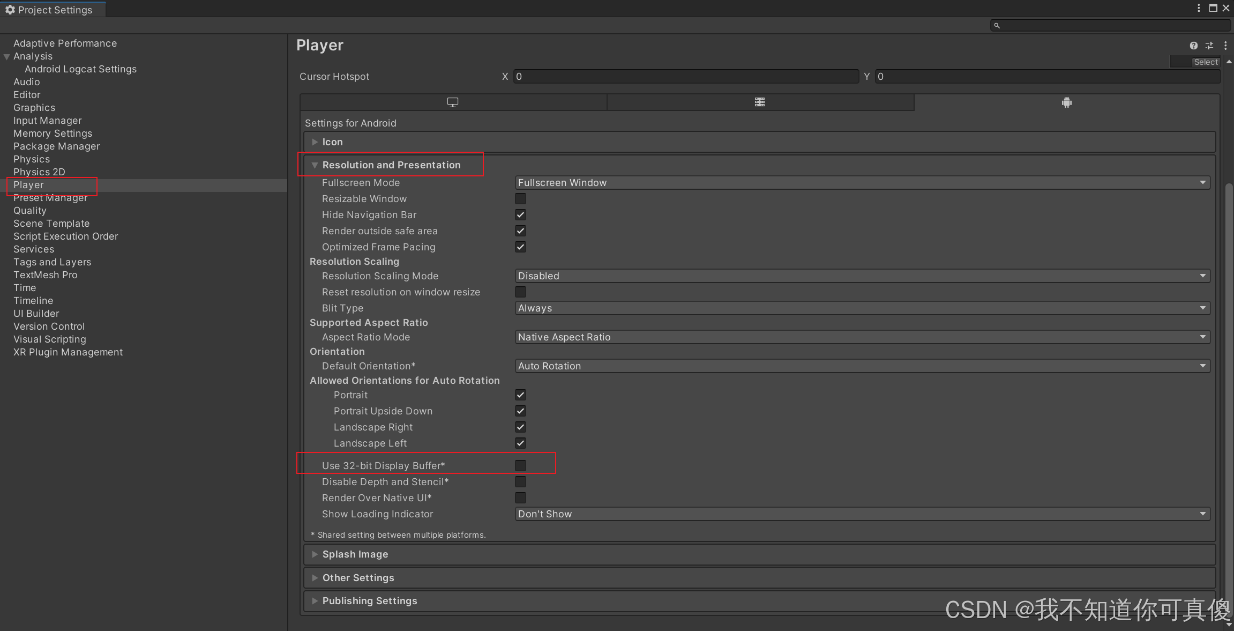Switch to the Android platform tab
The height and width of the screenshot is (631, 1234).
pos(1066,102)
